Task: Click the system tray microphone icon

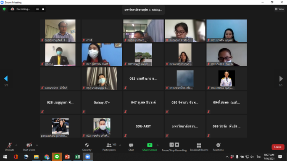Action: [x=237, y=157]
